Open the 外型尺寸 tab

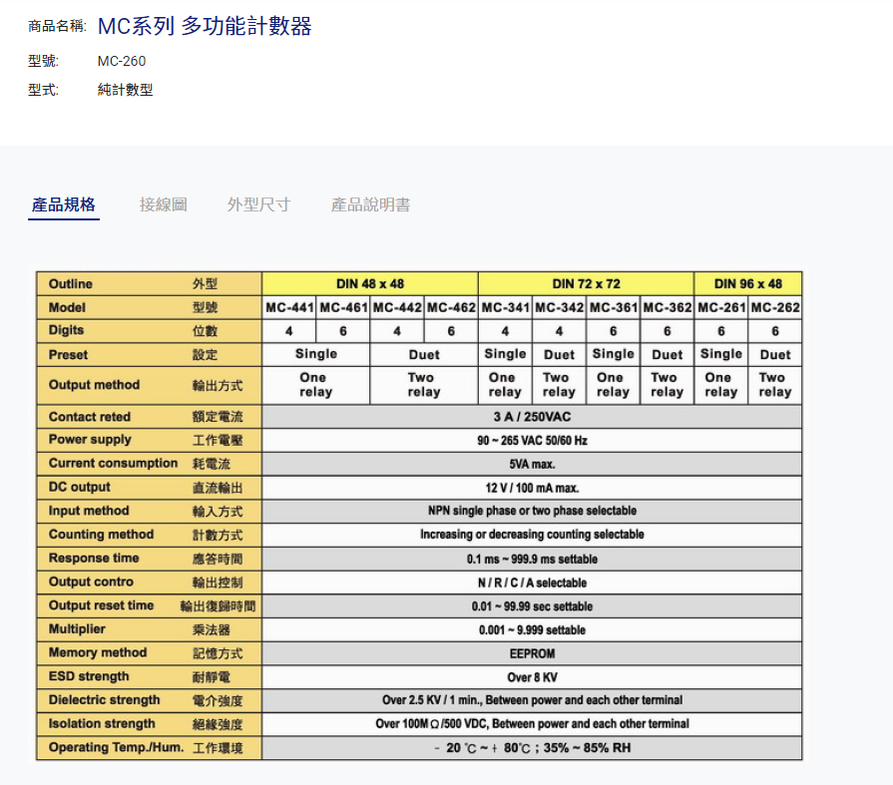point(258,204)
